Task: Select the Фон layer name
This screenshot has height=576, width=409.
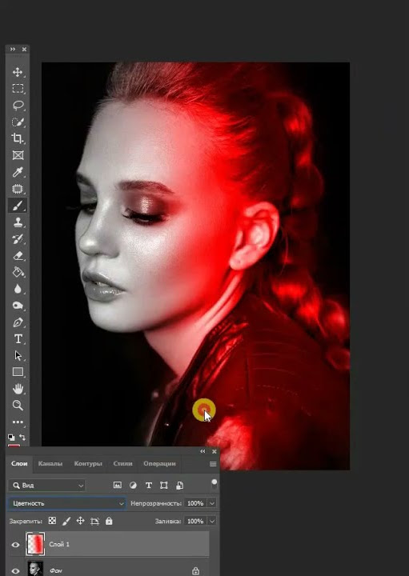Action: point(55,570)
